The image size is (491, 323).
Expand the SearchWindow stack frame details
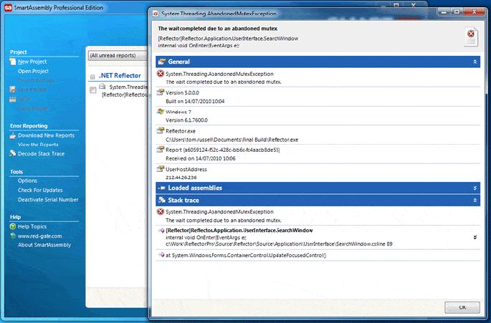click(475, 237)
